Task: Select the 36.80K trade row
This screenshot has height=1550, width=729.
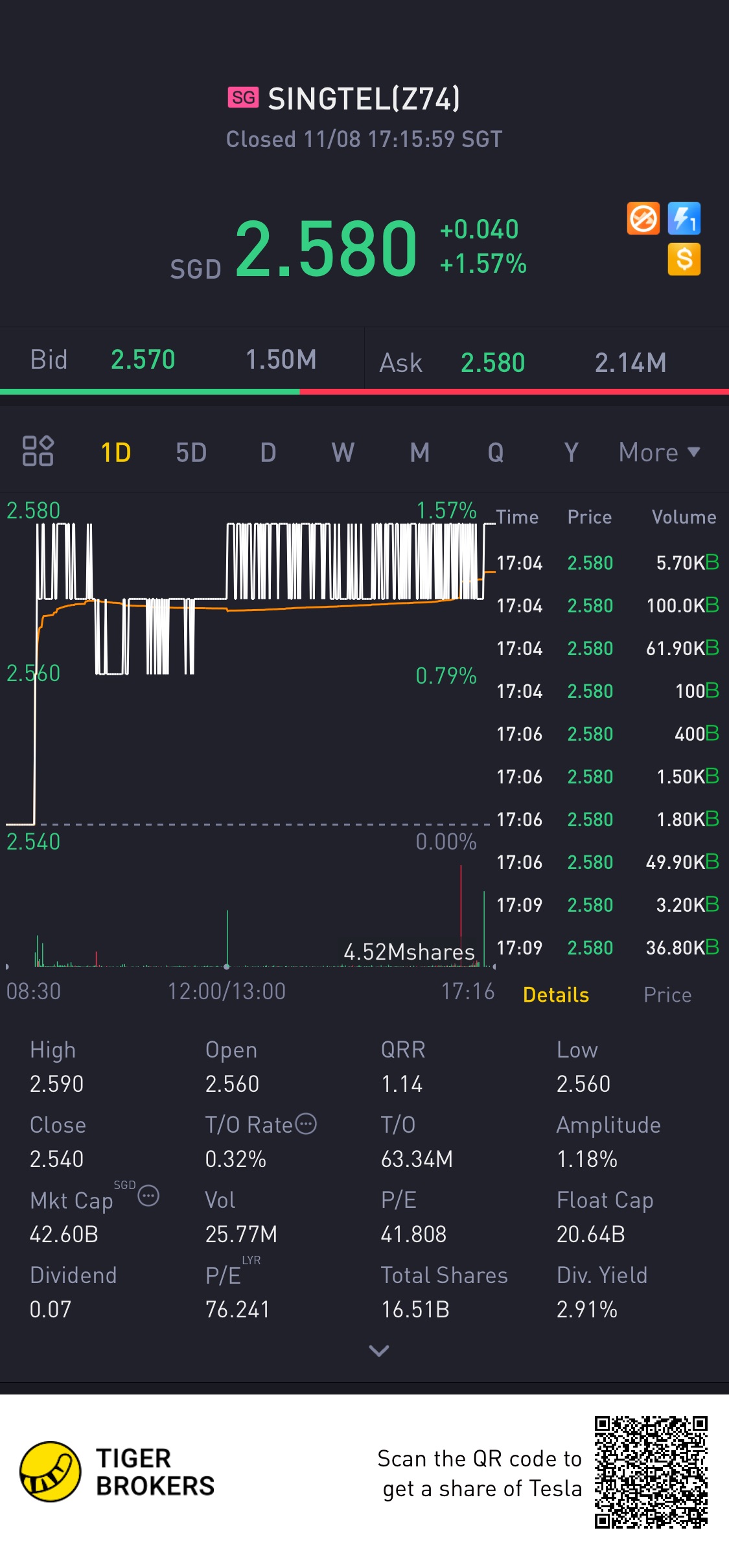Action: point(608,947)
